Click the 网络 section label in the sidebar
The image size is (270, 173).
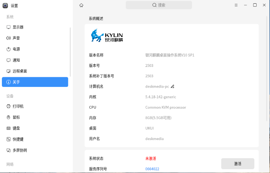[10, 164]
